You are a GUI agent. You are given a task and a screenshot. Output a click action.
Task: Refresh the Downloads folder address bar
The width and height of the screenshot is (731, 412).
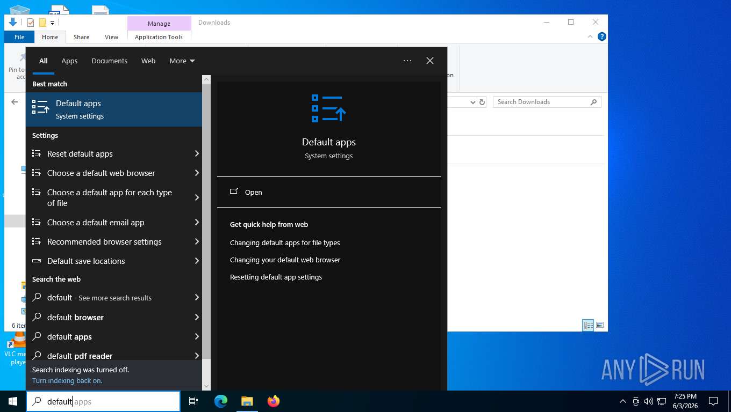click(x=482, y=102)
